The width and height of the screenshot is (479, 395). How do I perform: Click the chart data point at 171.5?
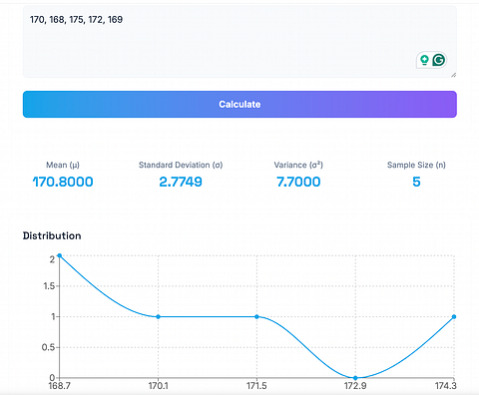[x=256, y=316]
